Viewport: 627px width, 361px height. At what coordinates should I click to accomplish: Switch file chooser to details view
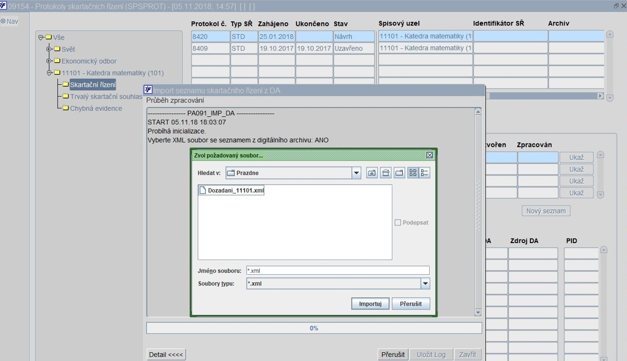(x=425, y=173)
